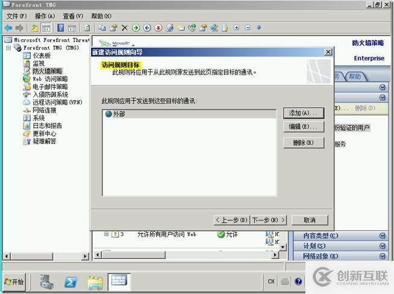This screenshot has width=394, height=294.
Task: Proceed with the 下一步(N) button
Action: tap(269, 220)
